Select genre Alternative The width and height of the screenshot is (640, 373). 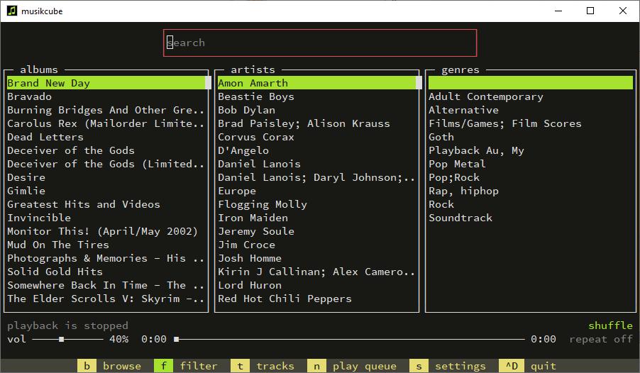531,110
